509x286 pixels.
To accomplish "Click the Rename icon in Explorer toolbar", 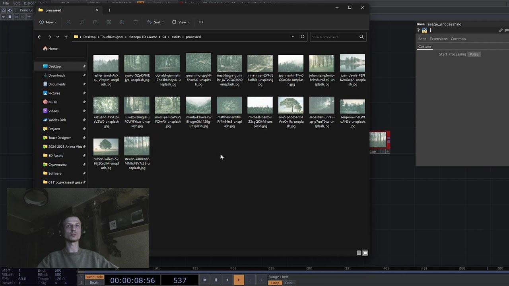I will 109,22.
